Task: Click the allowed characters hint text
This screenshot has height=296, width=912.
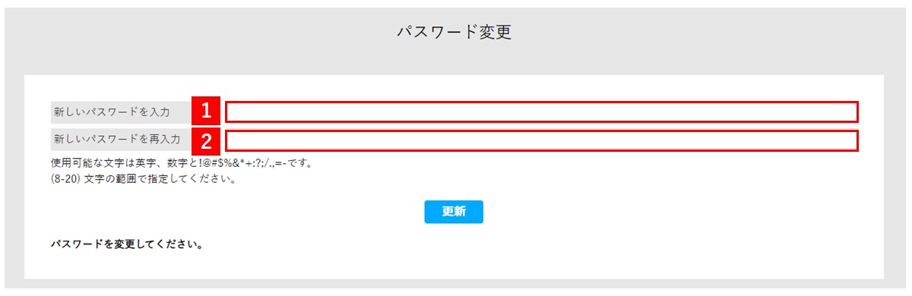Action: point(182,163)
